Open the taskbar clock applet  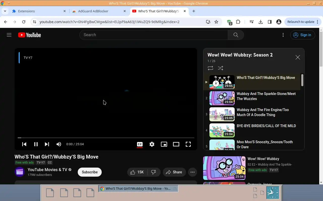273,193
